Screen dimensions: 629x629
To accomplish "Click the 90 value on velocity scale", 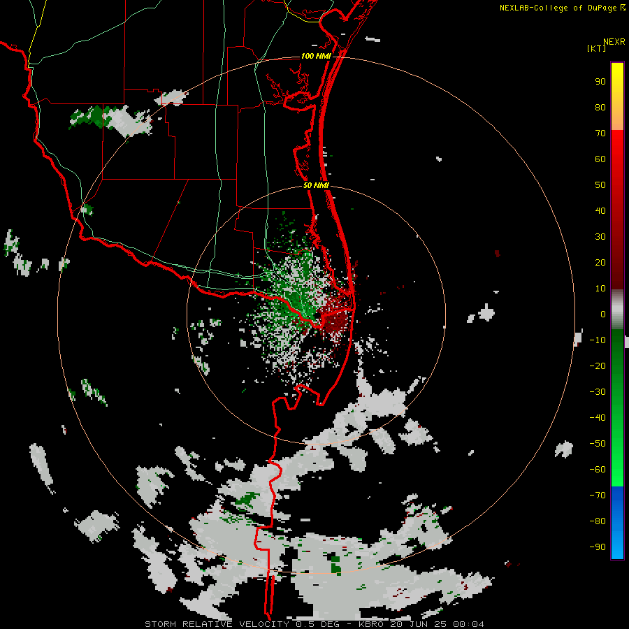I will point(600,82).
